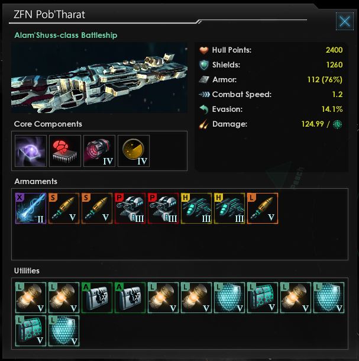Click the first reactor V utility slot
The image size is (359, 361).
(x=31, y=298)
